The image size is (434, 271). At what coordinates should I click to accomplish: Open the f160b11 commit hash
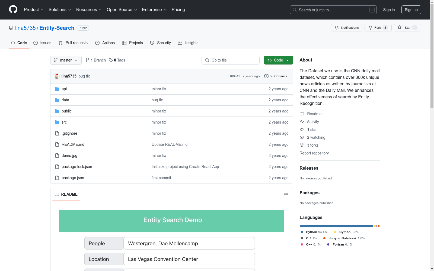coord(234,76)
